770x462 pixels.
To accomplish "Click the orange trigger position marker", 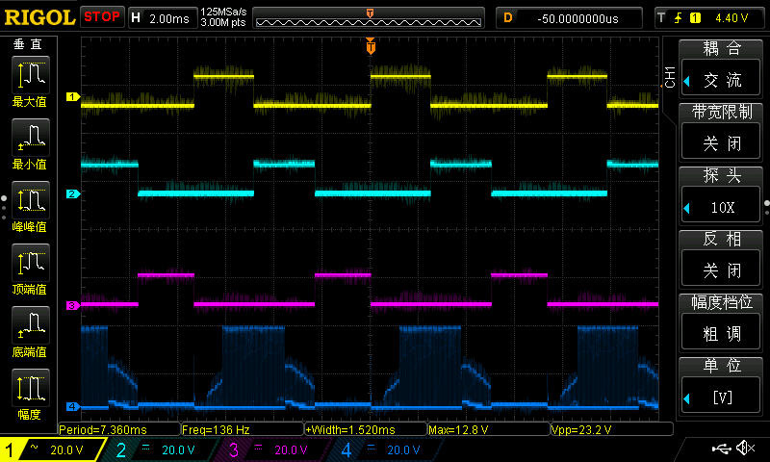I will [371, 46].
